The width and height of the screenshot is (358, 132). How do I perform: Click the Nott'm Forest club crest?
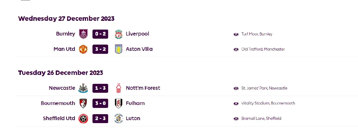(x=118, y=88)
